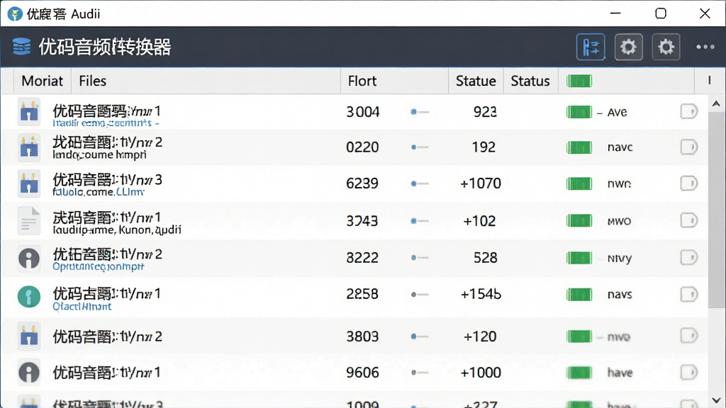Click the Audii app icon in the title bar
This screenshot has width=726, height=408.
(x=15, y=14)
